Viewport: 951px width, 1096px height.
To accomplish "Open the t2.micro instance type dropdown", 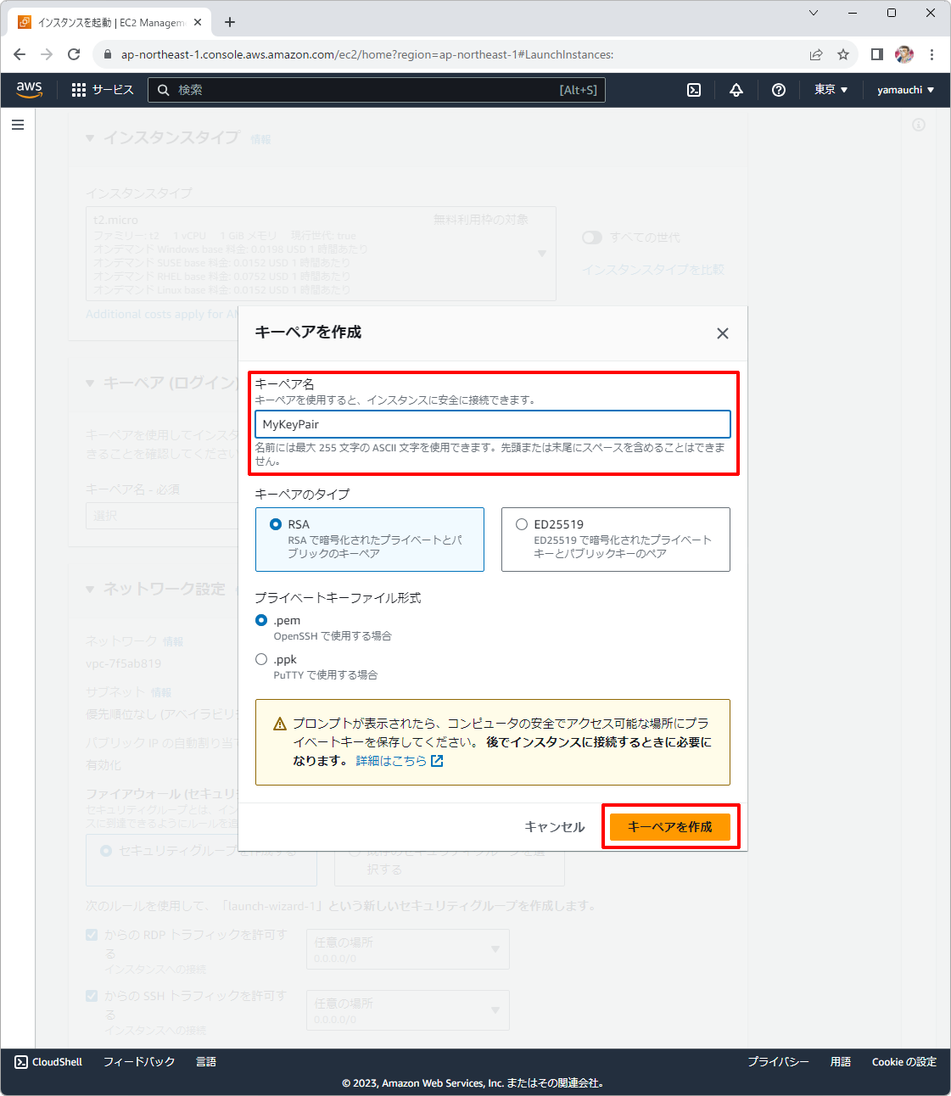I will click(x=321, y=254).
